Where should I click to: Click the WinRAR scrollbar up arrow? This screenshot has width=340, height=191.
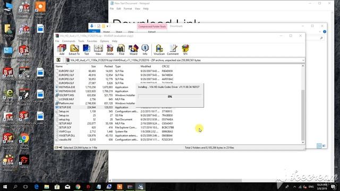(303, 66)
